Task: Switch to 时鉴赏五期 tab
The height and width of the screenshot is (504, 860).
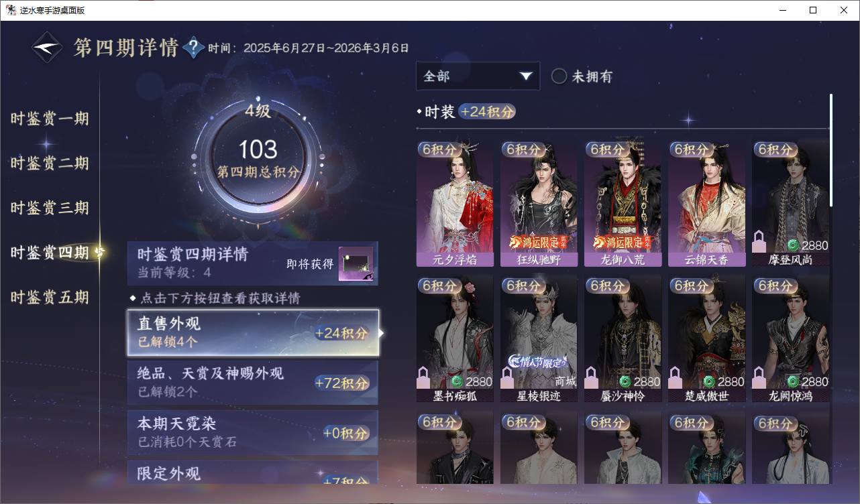Action: point(50,297)
